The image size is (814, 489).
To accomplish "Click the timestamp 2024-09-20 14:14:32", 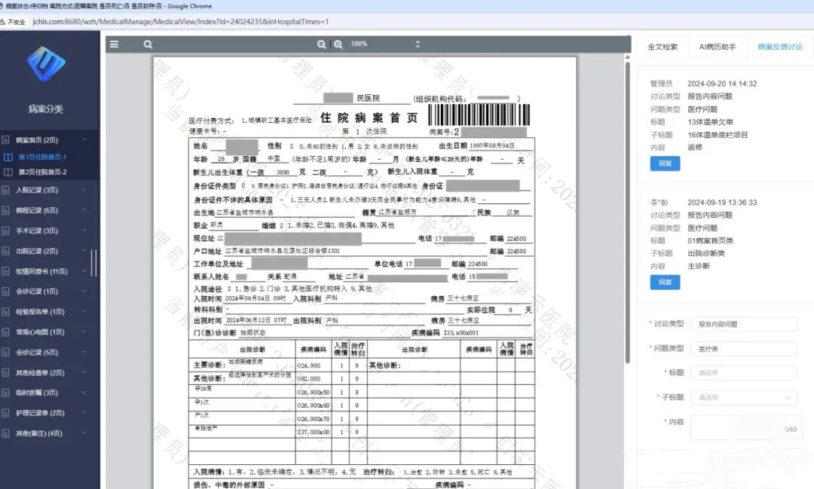I will (722, 84).
